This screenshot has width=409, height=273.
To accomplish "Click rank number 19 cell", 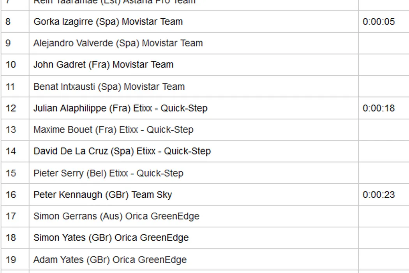I will (x=11, y=260).
